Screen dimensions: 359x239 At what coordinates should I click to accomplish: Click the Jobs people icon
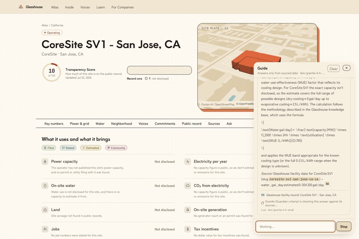click(45, 229)
